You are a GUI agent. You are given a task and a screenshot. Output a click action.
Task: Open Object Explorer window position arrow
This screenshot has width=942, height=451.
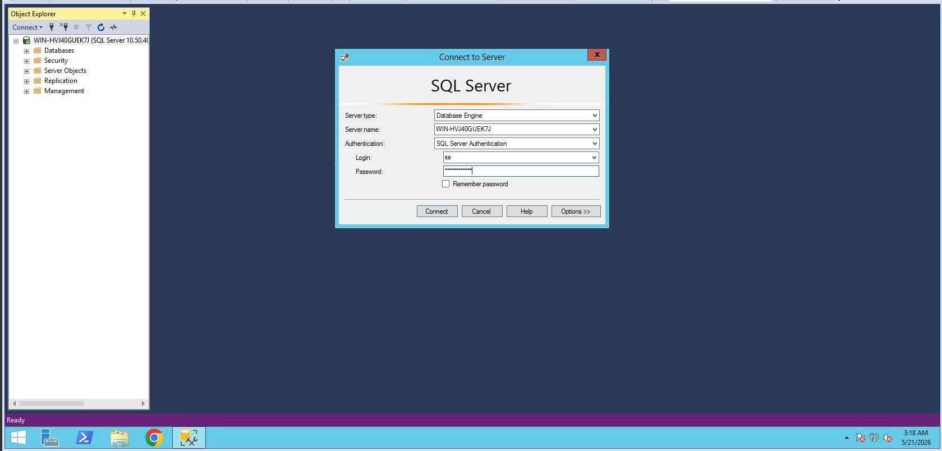125,13
